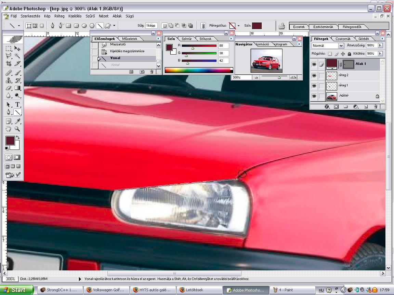The image size is (394, 295).
Task: Select the Crop tool in the toolbox
Action: tap(9, 64)
